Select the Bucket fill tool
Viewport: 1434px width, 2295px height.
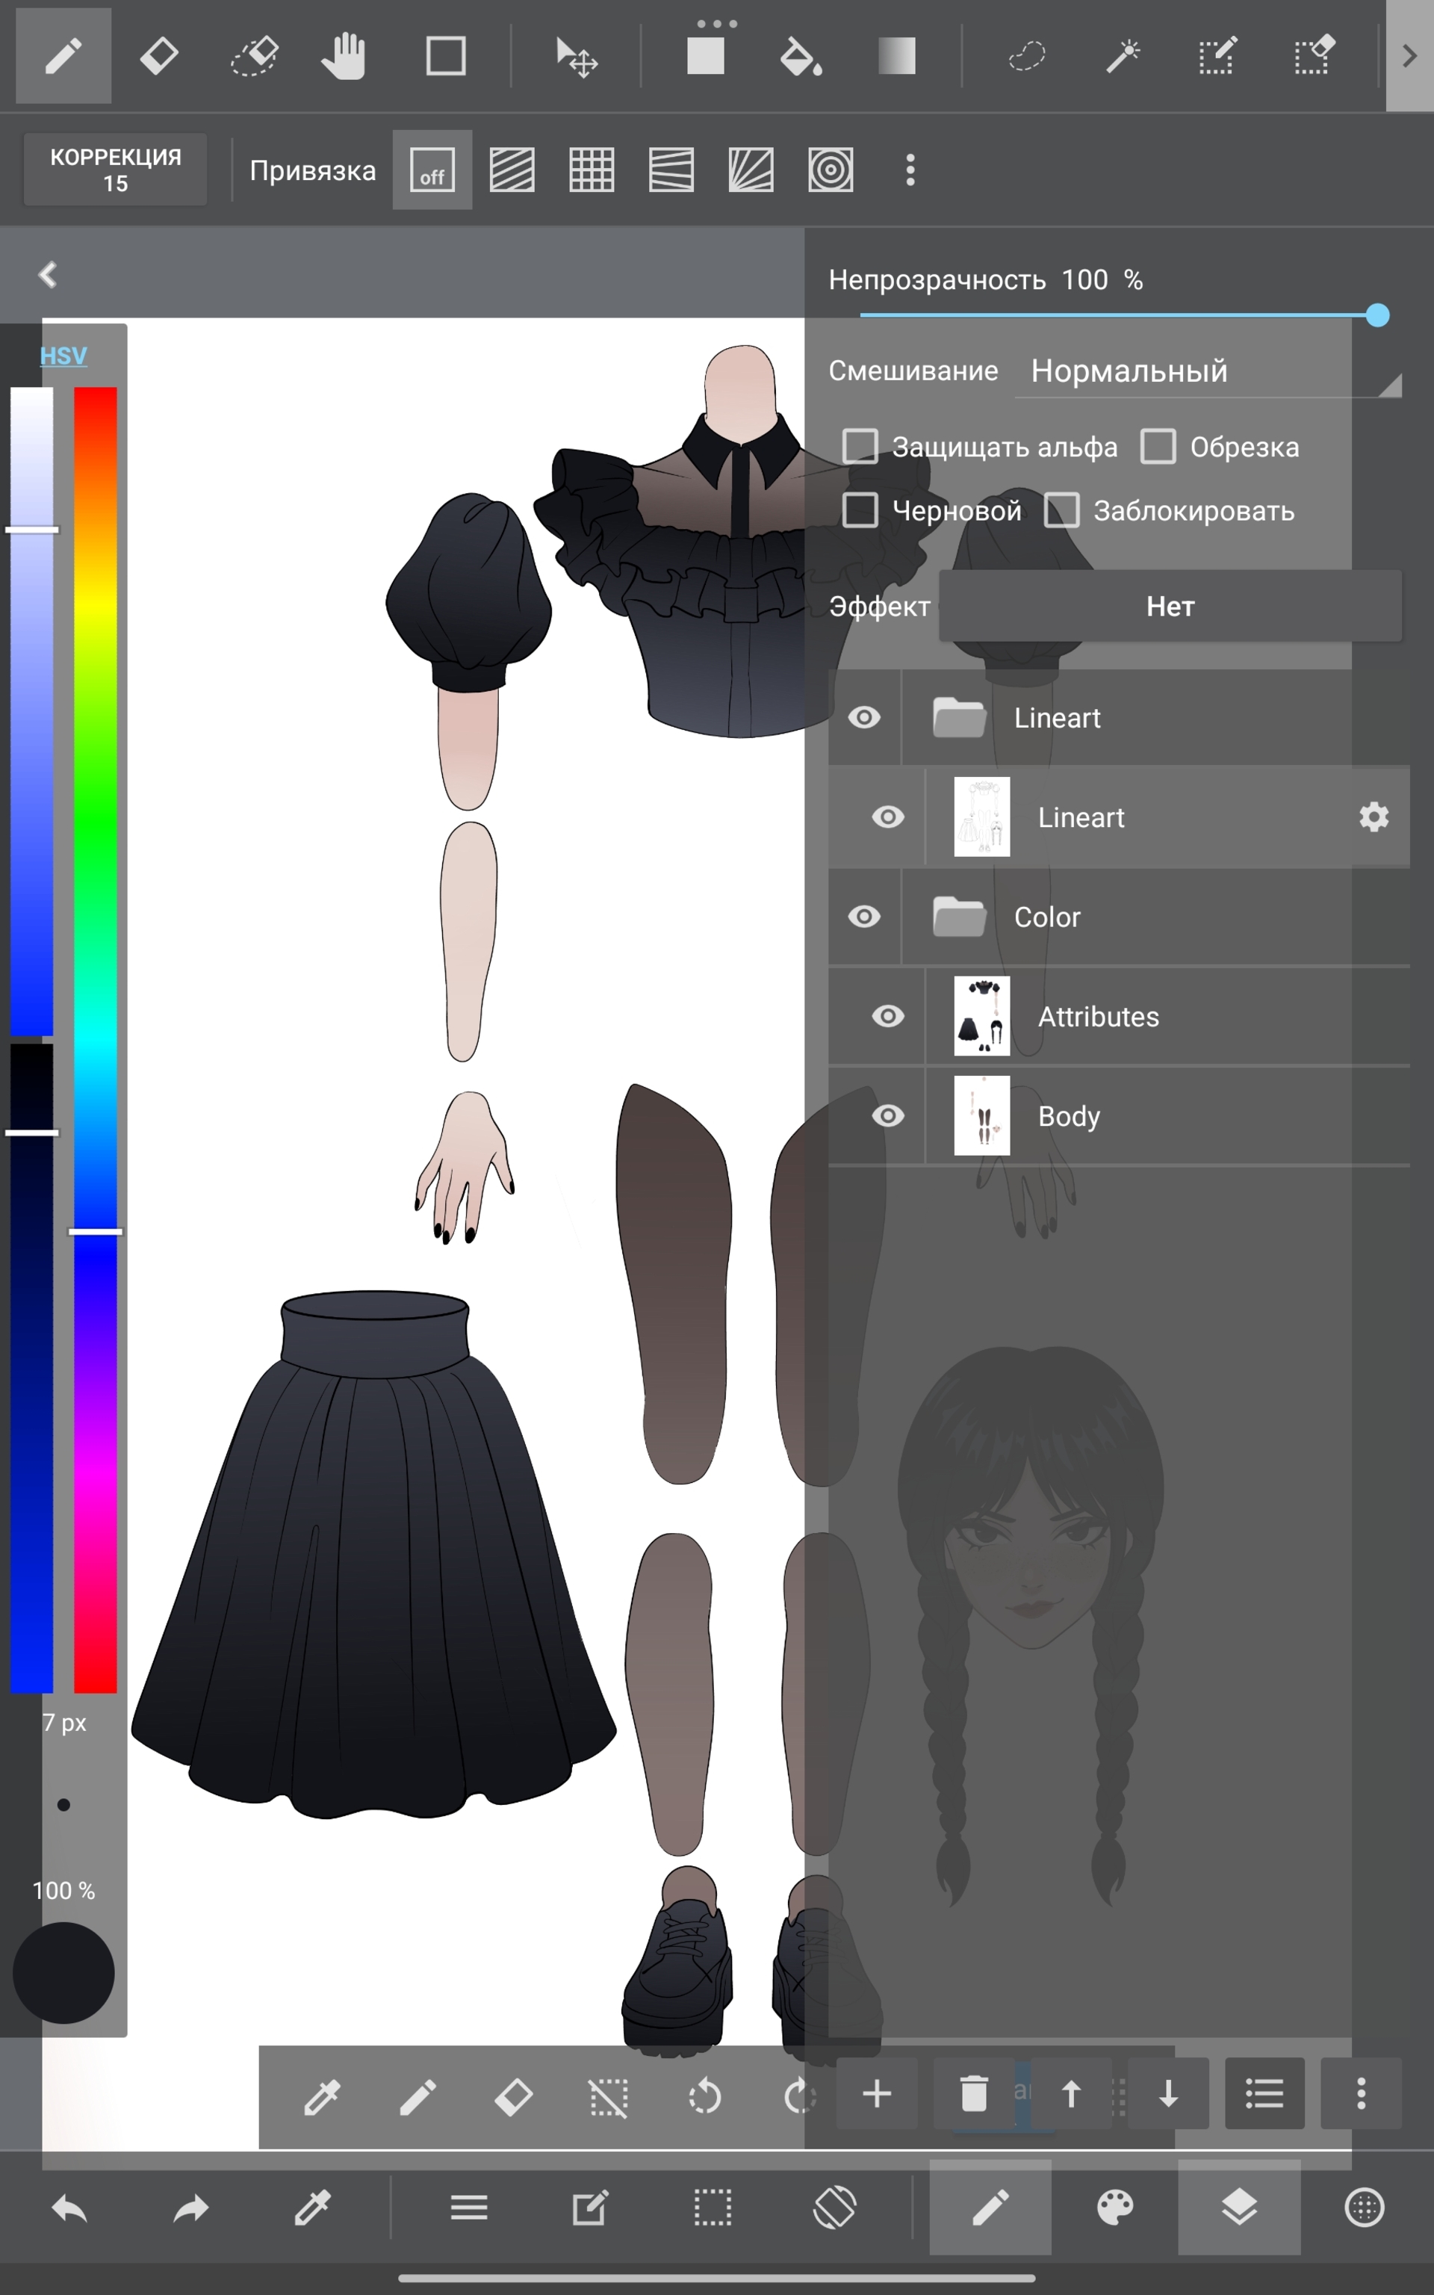(x=801, y=57)
